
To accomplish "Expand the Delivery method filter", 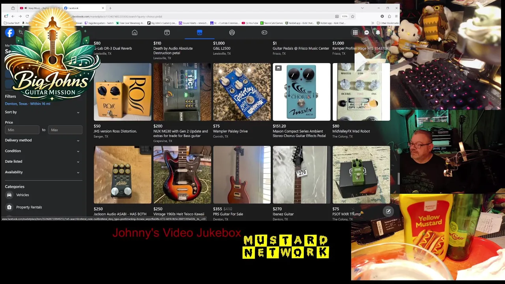I will (43, 140).
